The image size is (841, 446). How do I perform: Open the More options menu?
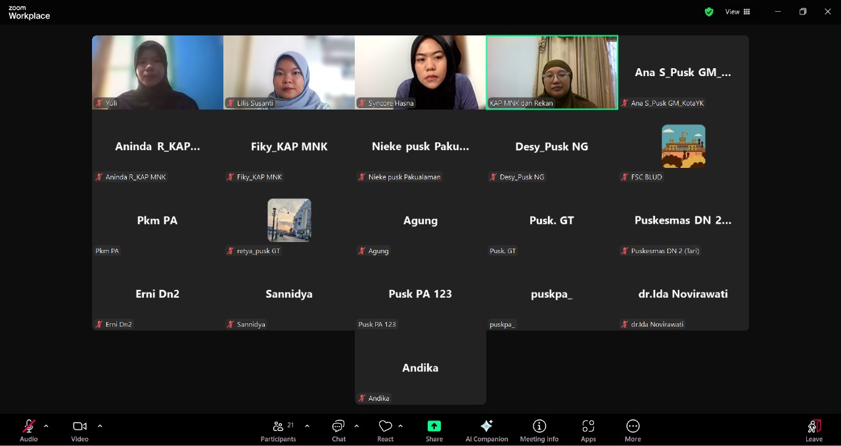632,430
